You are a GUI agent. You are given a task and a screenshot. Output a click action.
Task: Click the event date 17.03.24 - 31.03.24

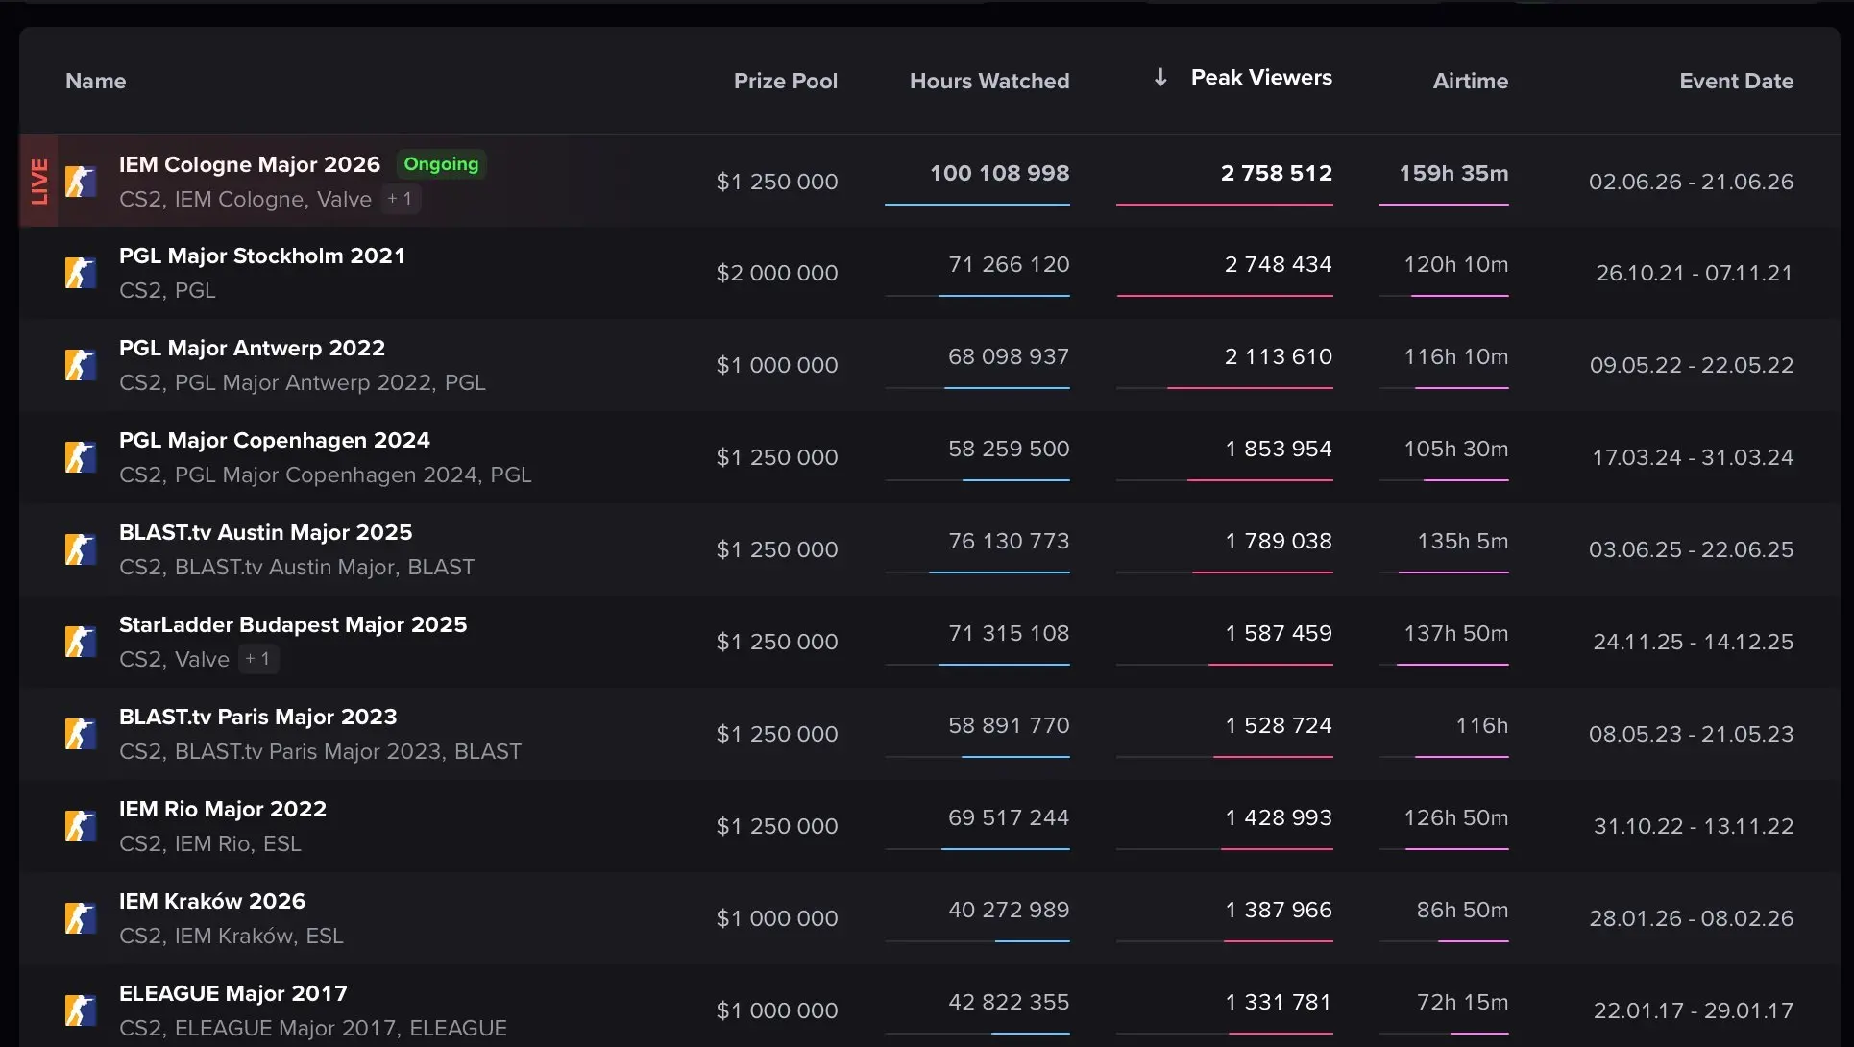tap(1693, 457)
